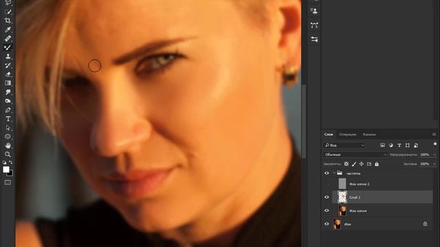Select the Gradient tool
This screenshot has height=247, width=440.
click(x=8, y=83)
